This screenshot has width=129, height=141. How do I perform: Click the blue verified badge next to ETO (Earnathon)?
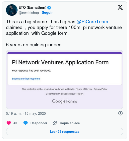pyautogui.click(x=49, y=8)
